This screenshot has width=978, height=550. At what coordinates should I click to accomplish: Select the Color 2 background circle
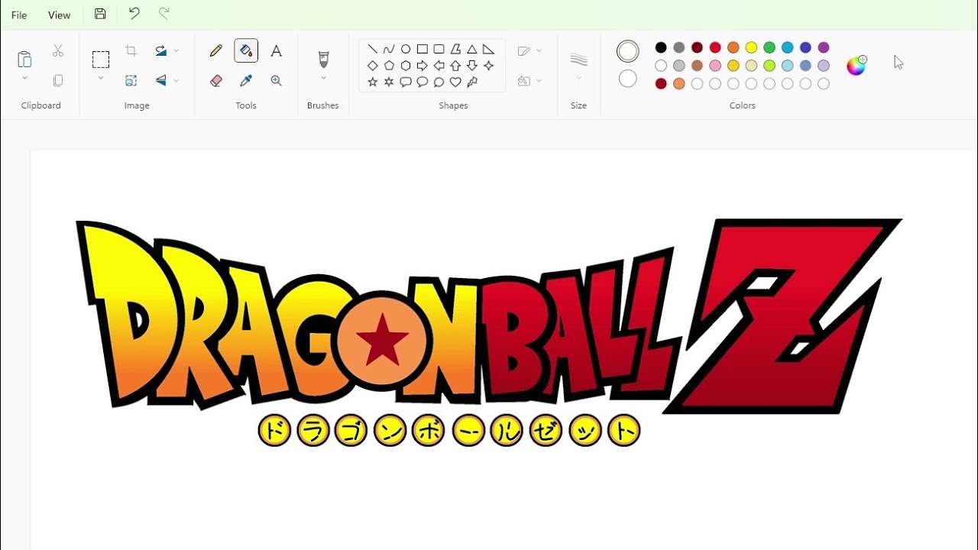(x=628, y=79)
